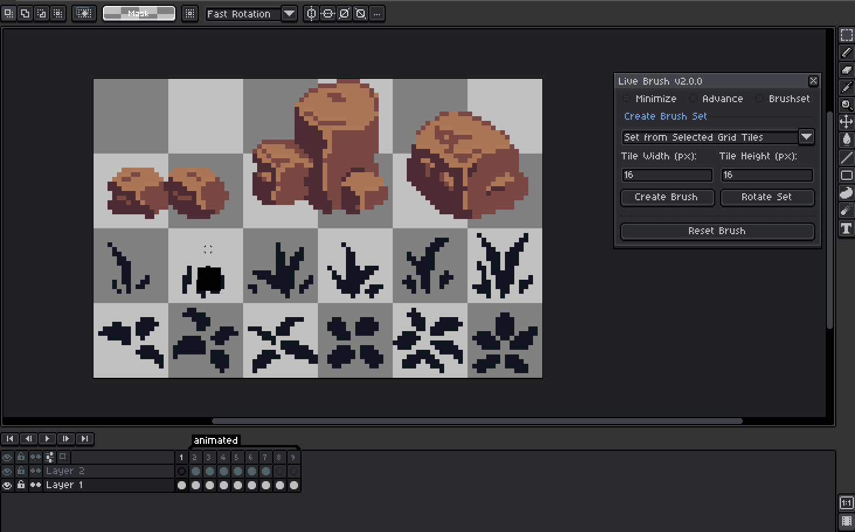Click the Reset Brush button
The image size is (855, 532).
717,231
